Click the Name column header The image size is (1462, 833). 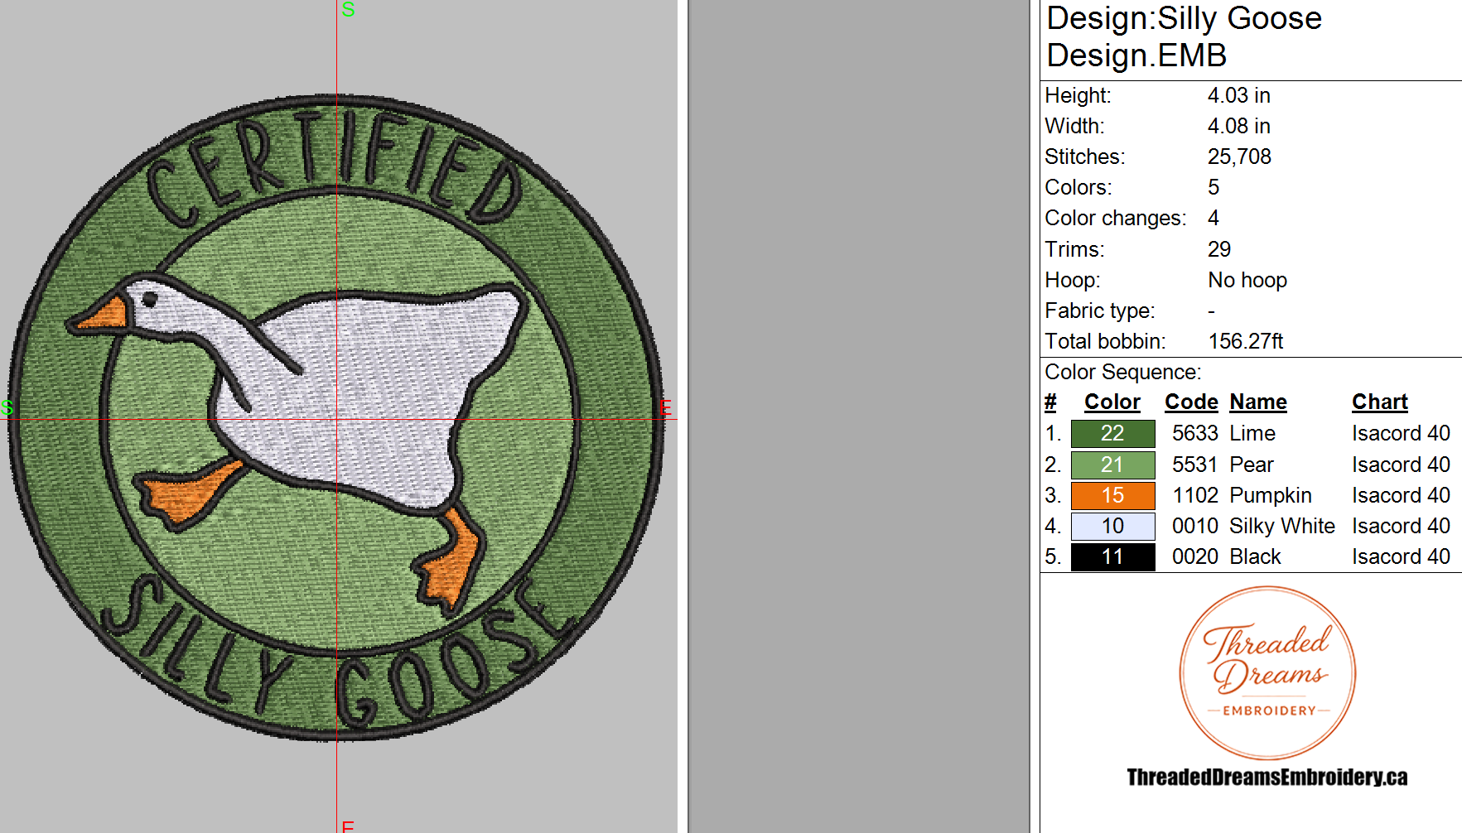point(1258,402)
